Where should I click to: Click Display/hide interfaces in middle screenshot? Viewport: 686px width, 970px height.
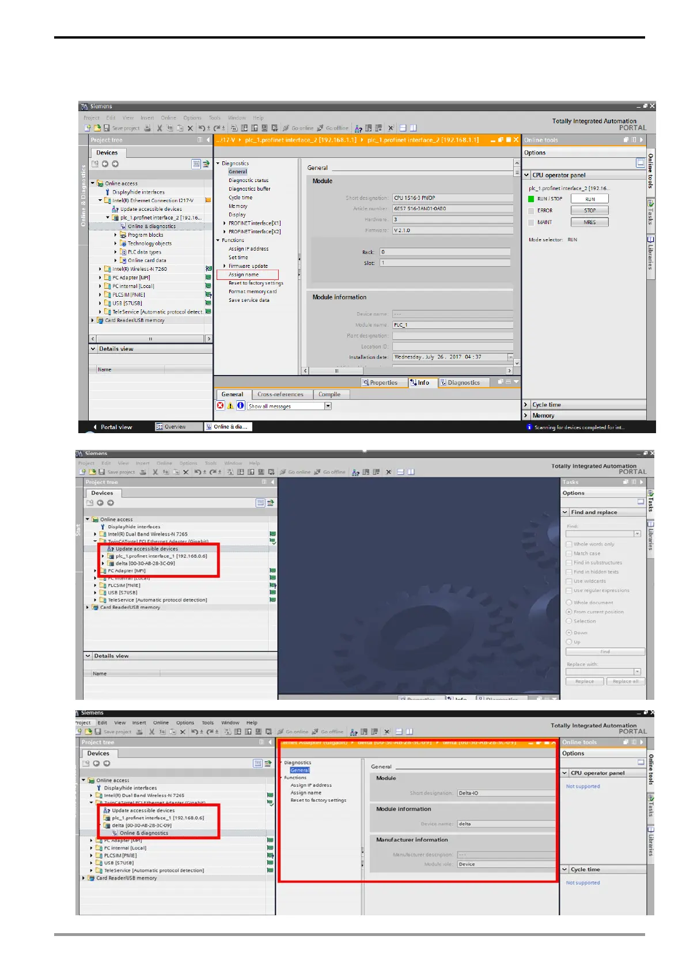tap(134, 526)
